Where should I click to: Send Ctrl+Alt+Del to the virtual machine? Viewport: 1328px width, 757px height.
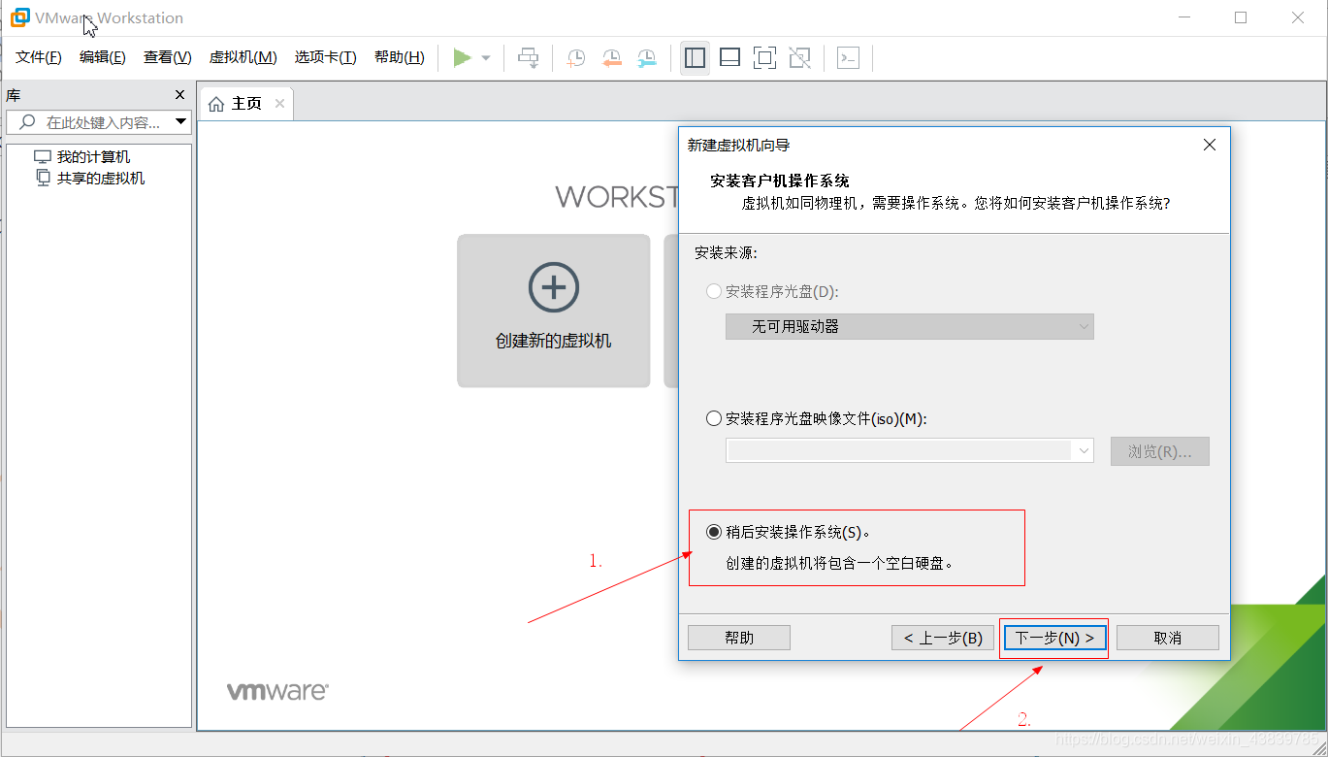point(529,57)
